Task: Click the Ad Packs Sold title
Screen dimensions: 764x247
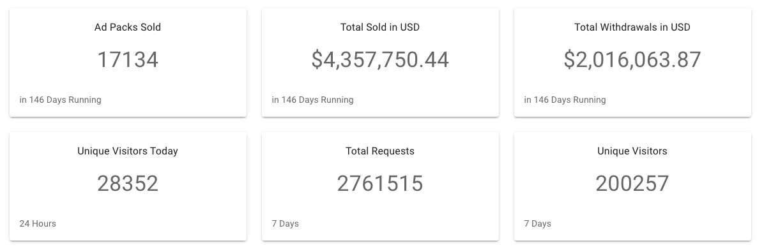Action: click(x=128, y=27)
